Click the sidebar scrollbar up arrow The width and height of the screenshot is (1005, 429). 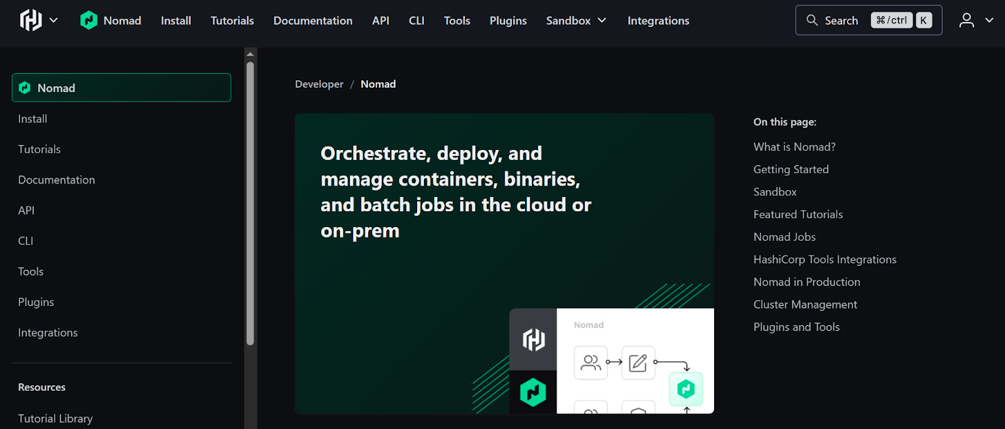click(x=251, y=53)
